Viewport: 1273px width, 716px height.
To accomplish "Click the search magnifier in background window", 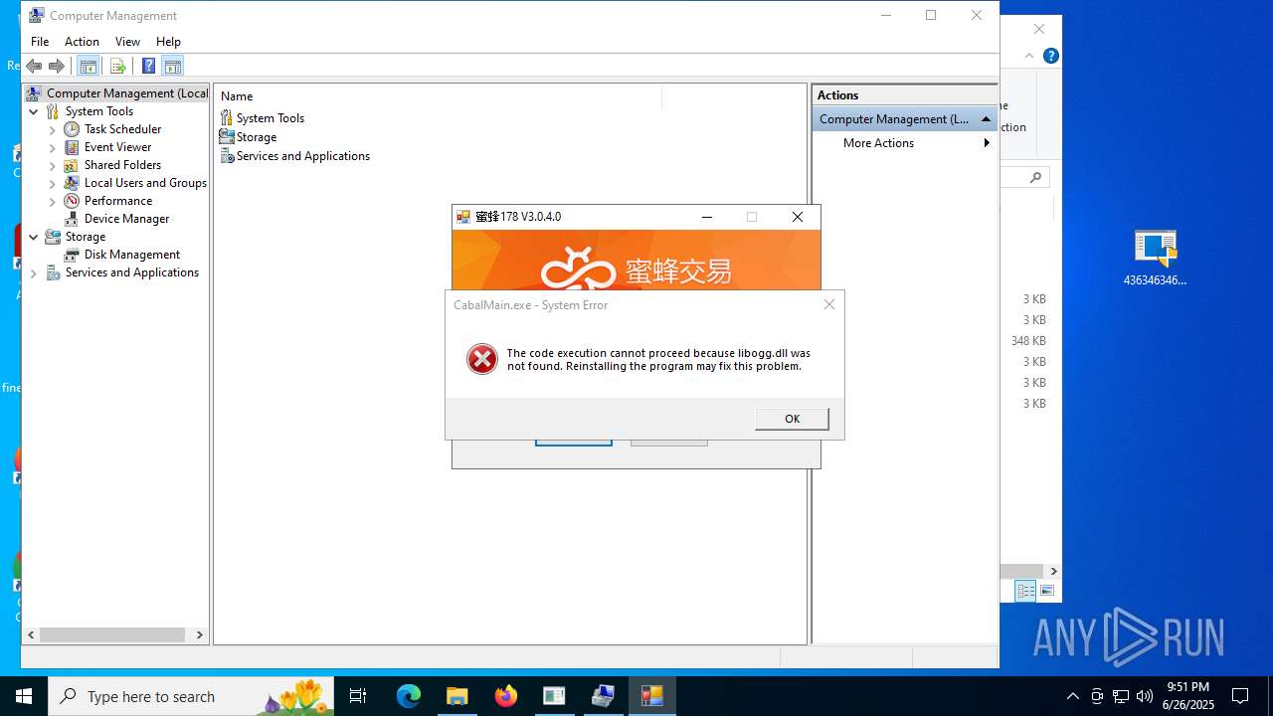I will click(1035, 177).
